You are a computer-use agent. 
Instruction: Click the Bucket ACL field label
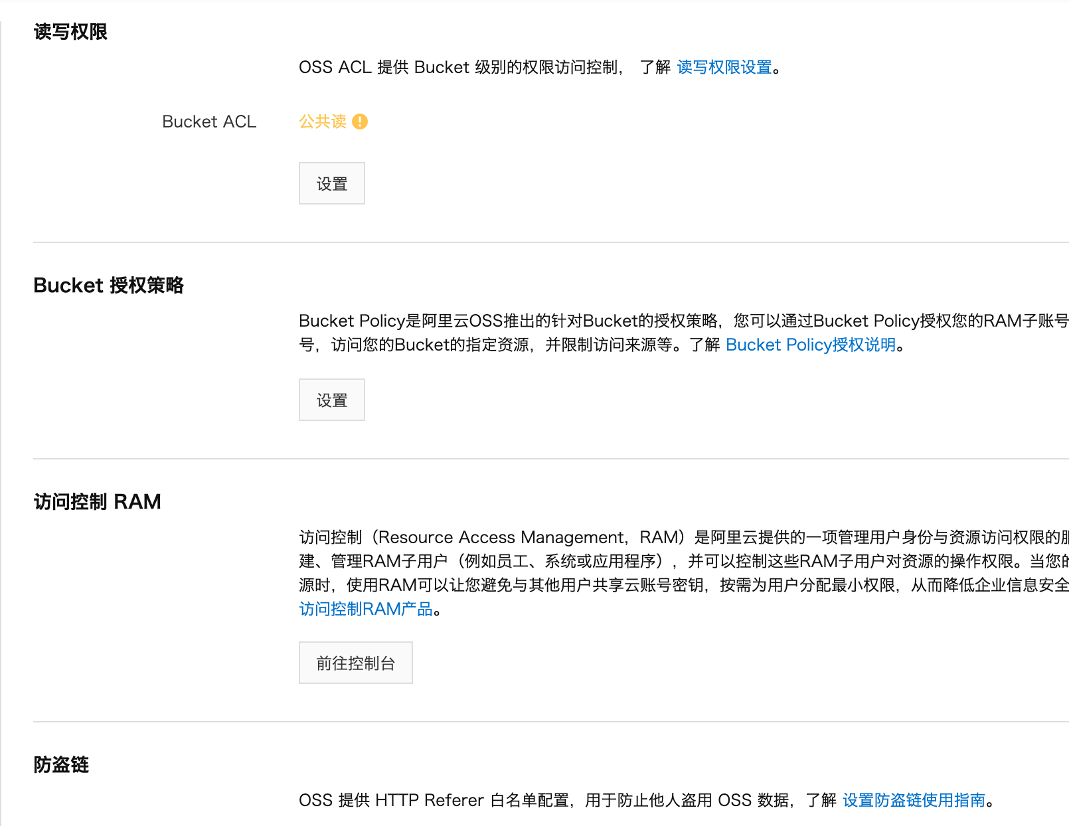pos(209,122)
